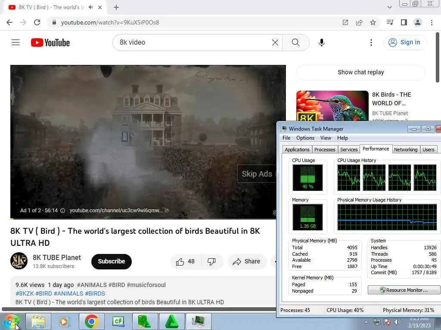
Task: Open 8K Birds - THE WORLD OF video title
Action: (391, 99)
